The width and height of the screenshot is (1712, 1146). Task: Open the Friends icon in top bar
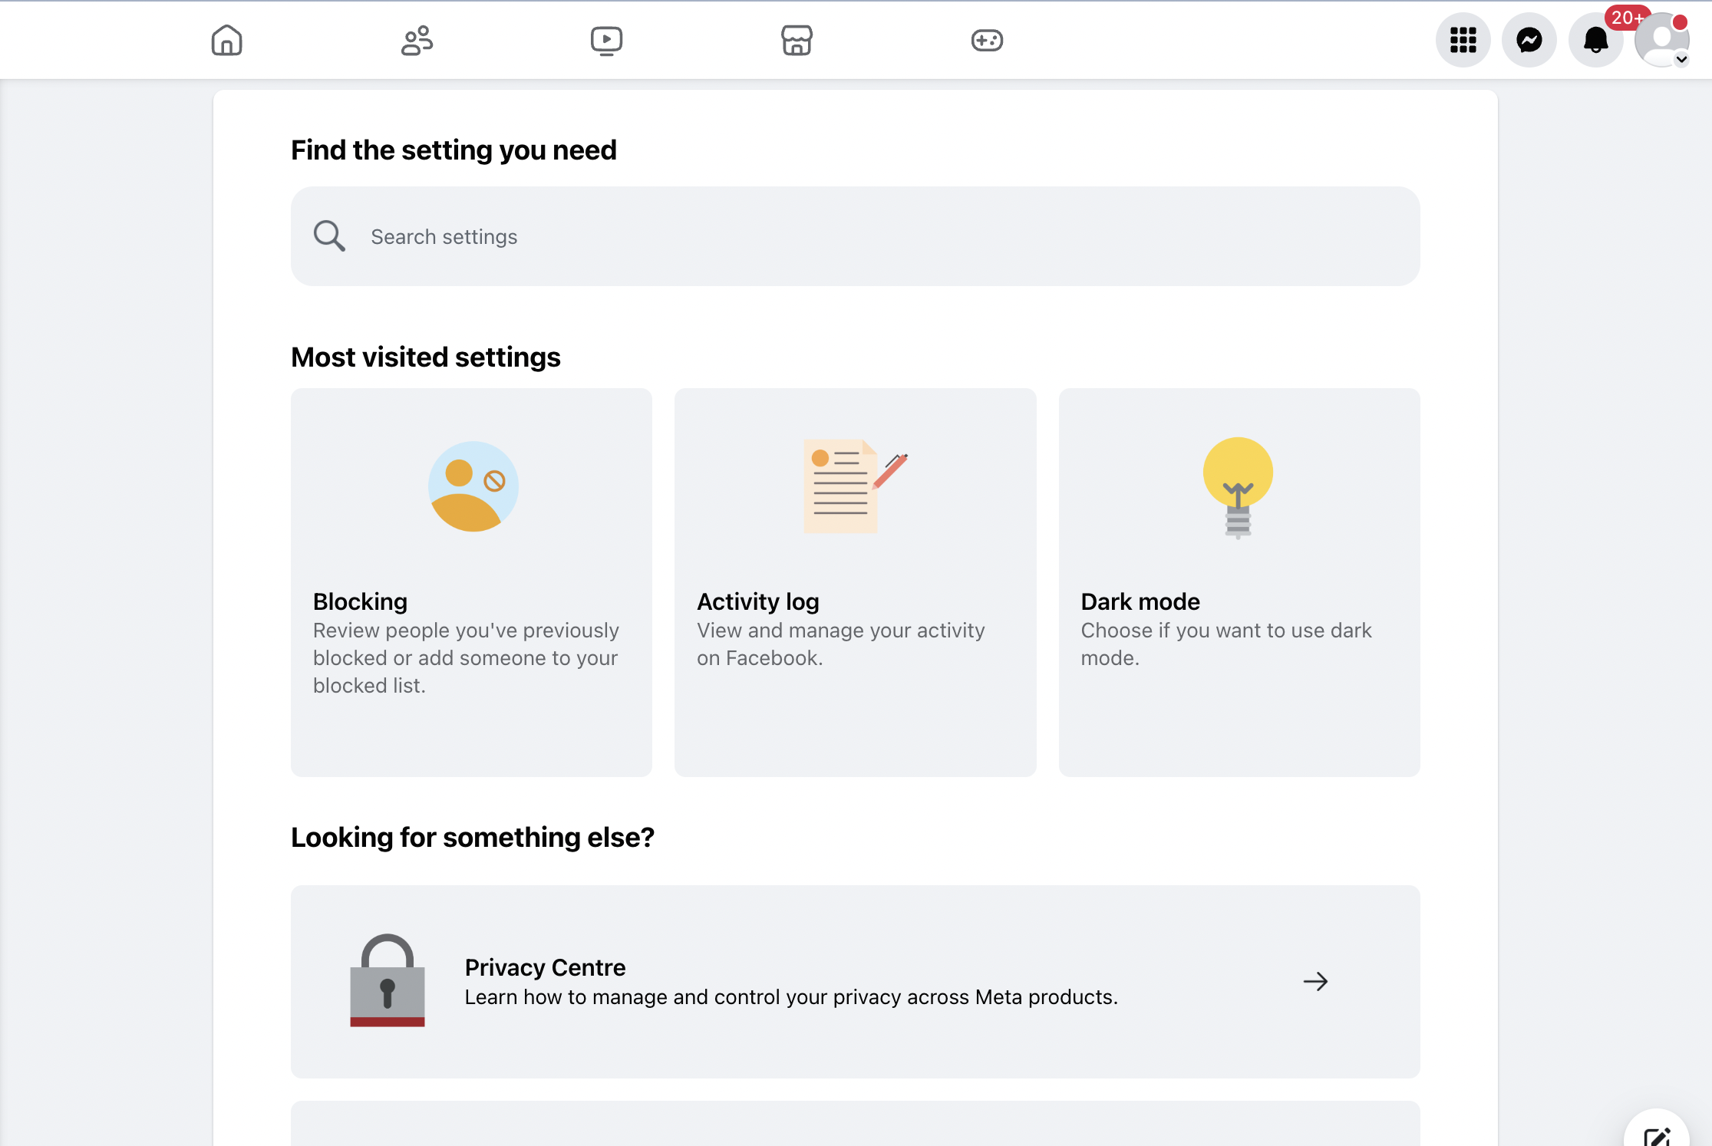pos(417,40)
